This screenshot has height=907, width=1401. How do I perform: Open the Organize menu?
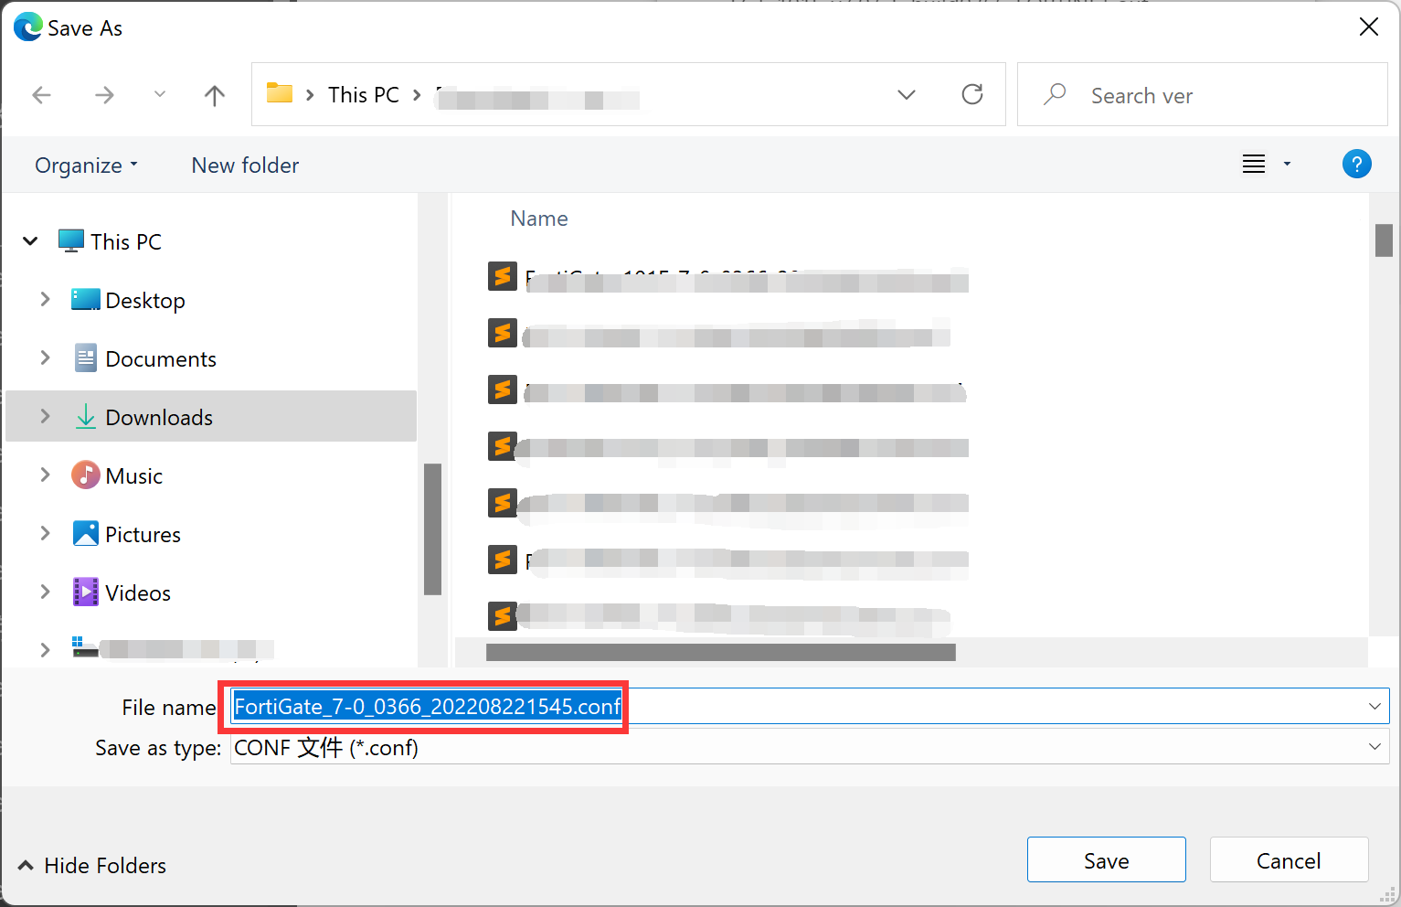tap(86, 165)
